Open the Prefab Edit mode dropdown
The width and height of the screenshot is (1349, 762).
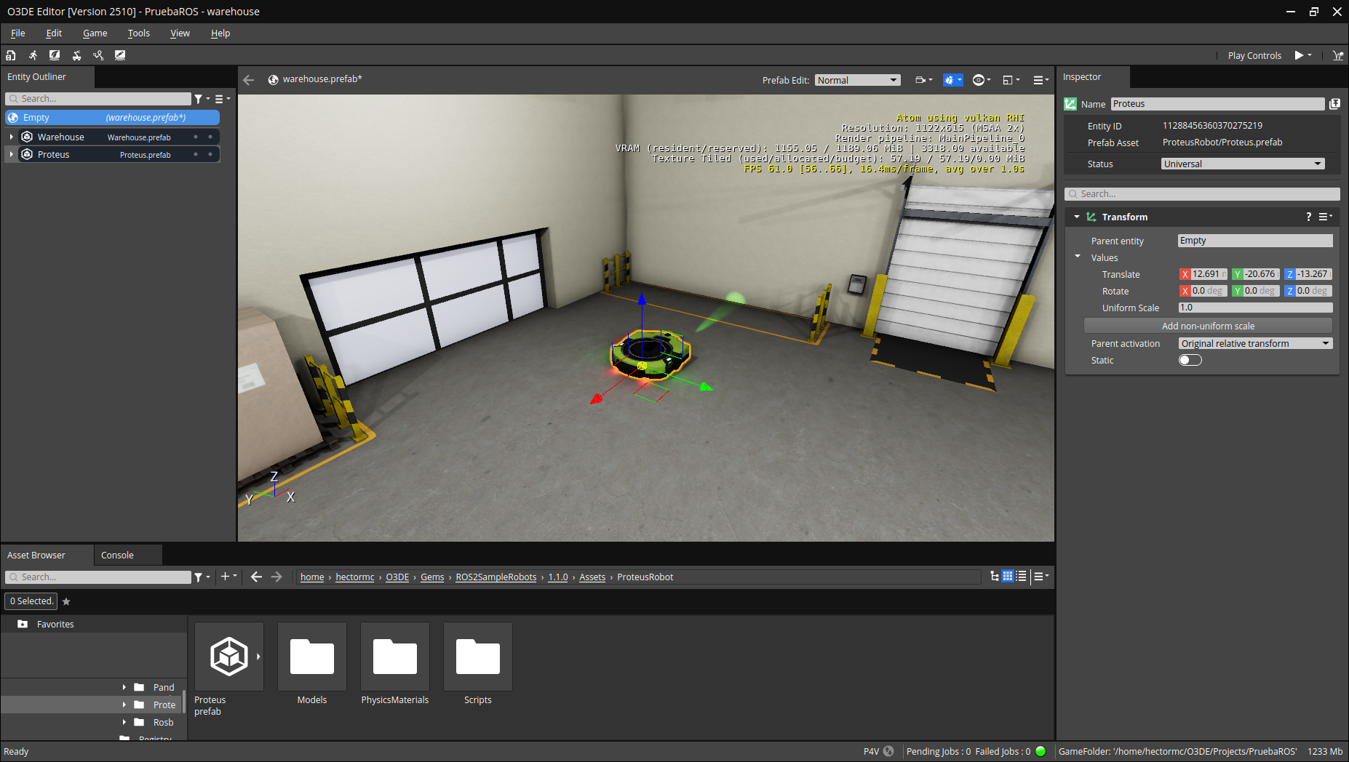click(857, 80)
